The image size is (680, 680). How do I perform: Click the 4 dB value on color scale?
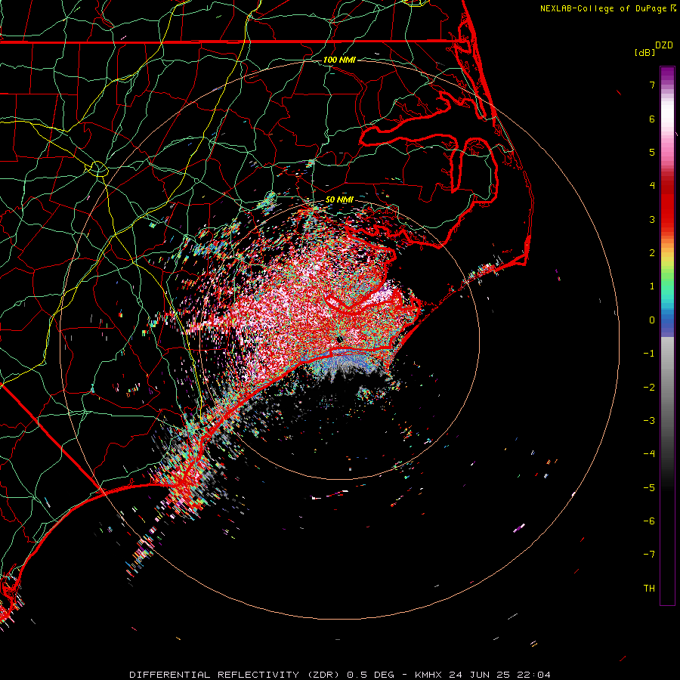[652, 186]
